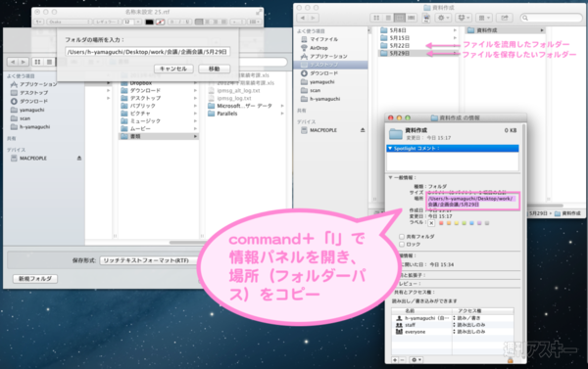Pick the orange label color
The image size is (588, 369).
coord(449,223)
